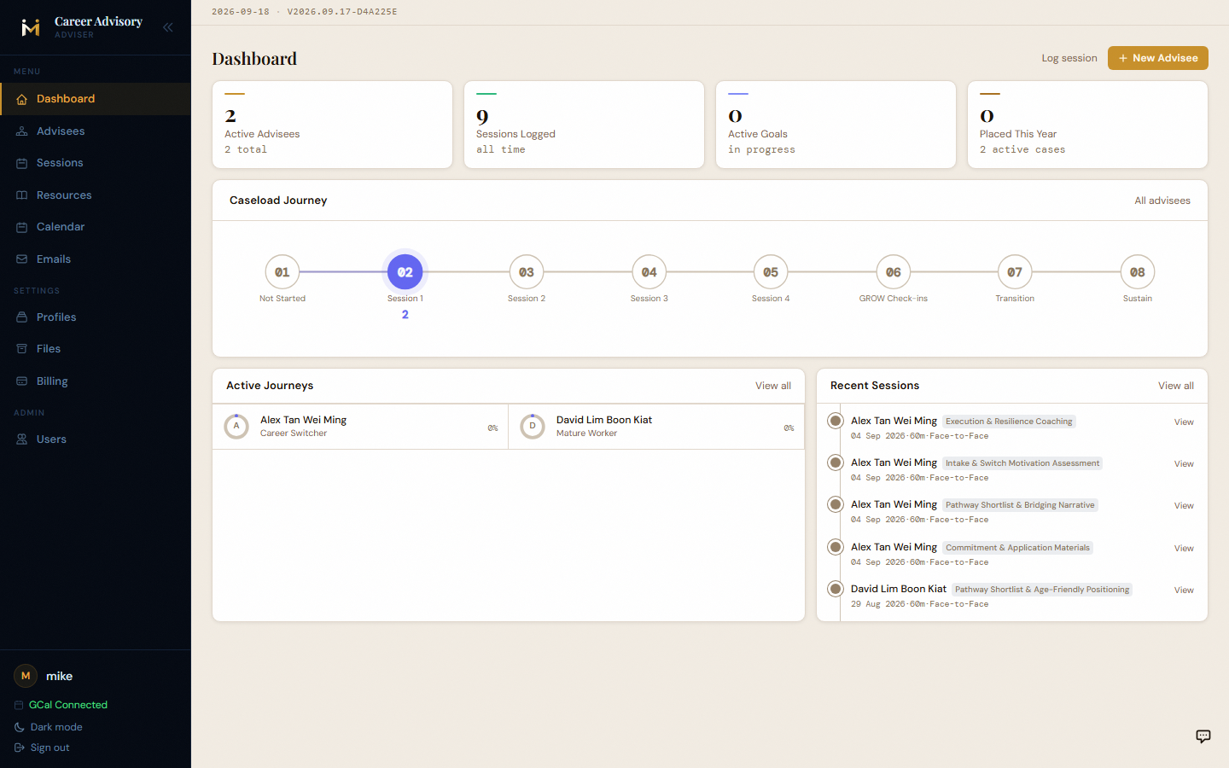Screen dimensions: 1229x768
Task: Select stage 04 Session 3
Action: pyautogui.click(x=649, y=272)
